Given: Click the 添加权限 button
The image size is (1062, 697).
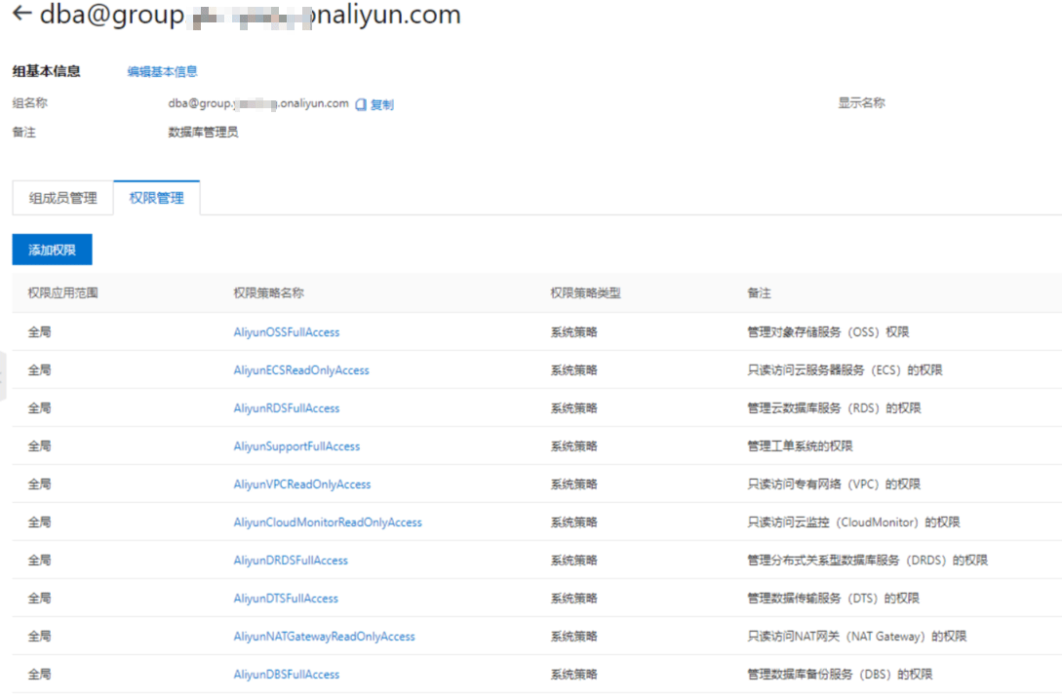Looking at the screenshot, I should pos(52,250).
